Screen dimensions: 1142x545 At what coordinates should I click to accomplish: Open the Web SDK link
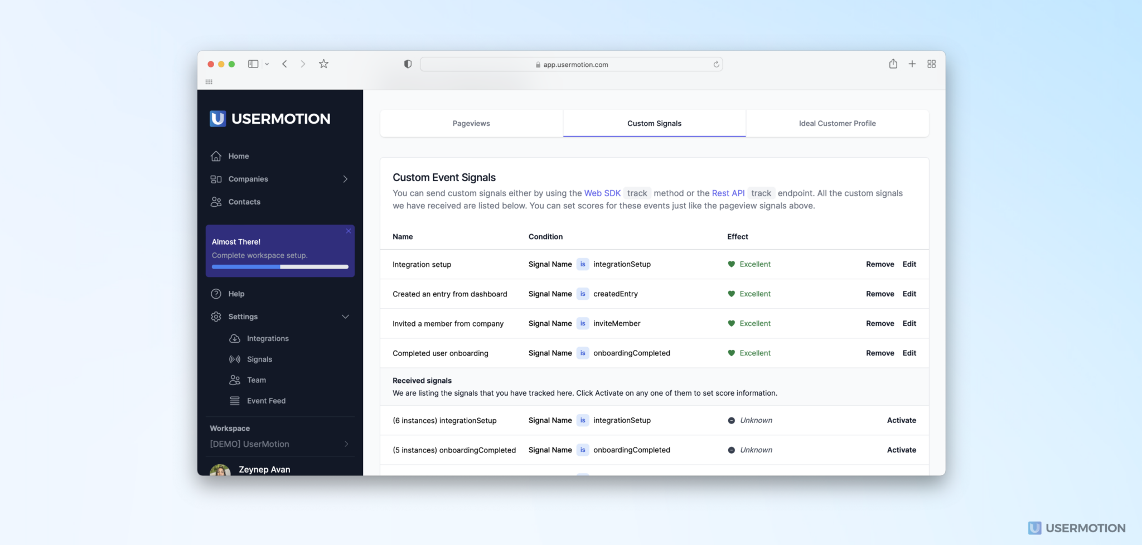(602, 193)
